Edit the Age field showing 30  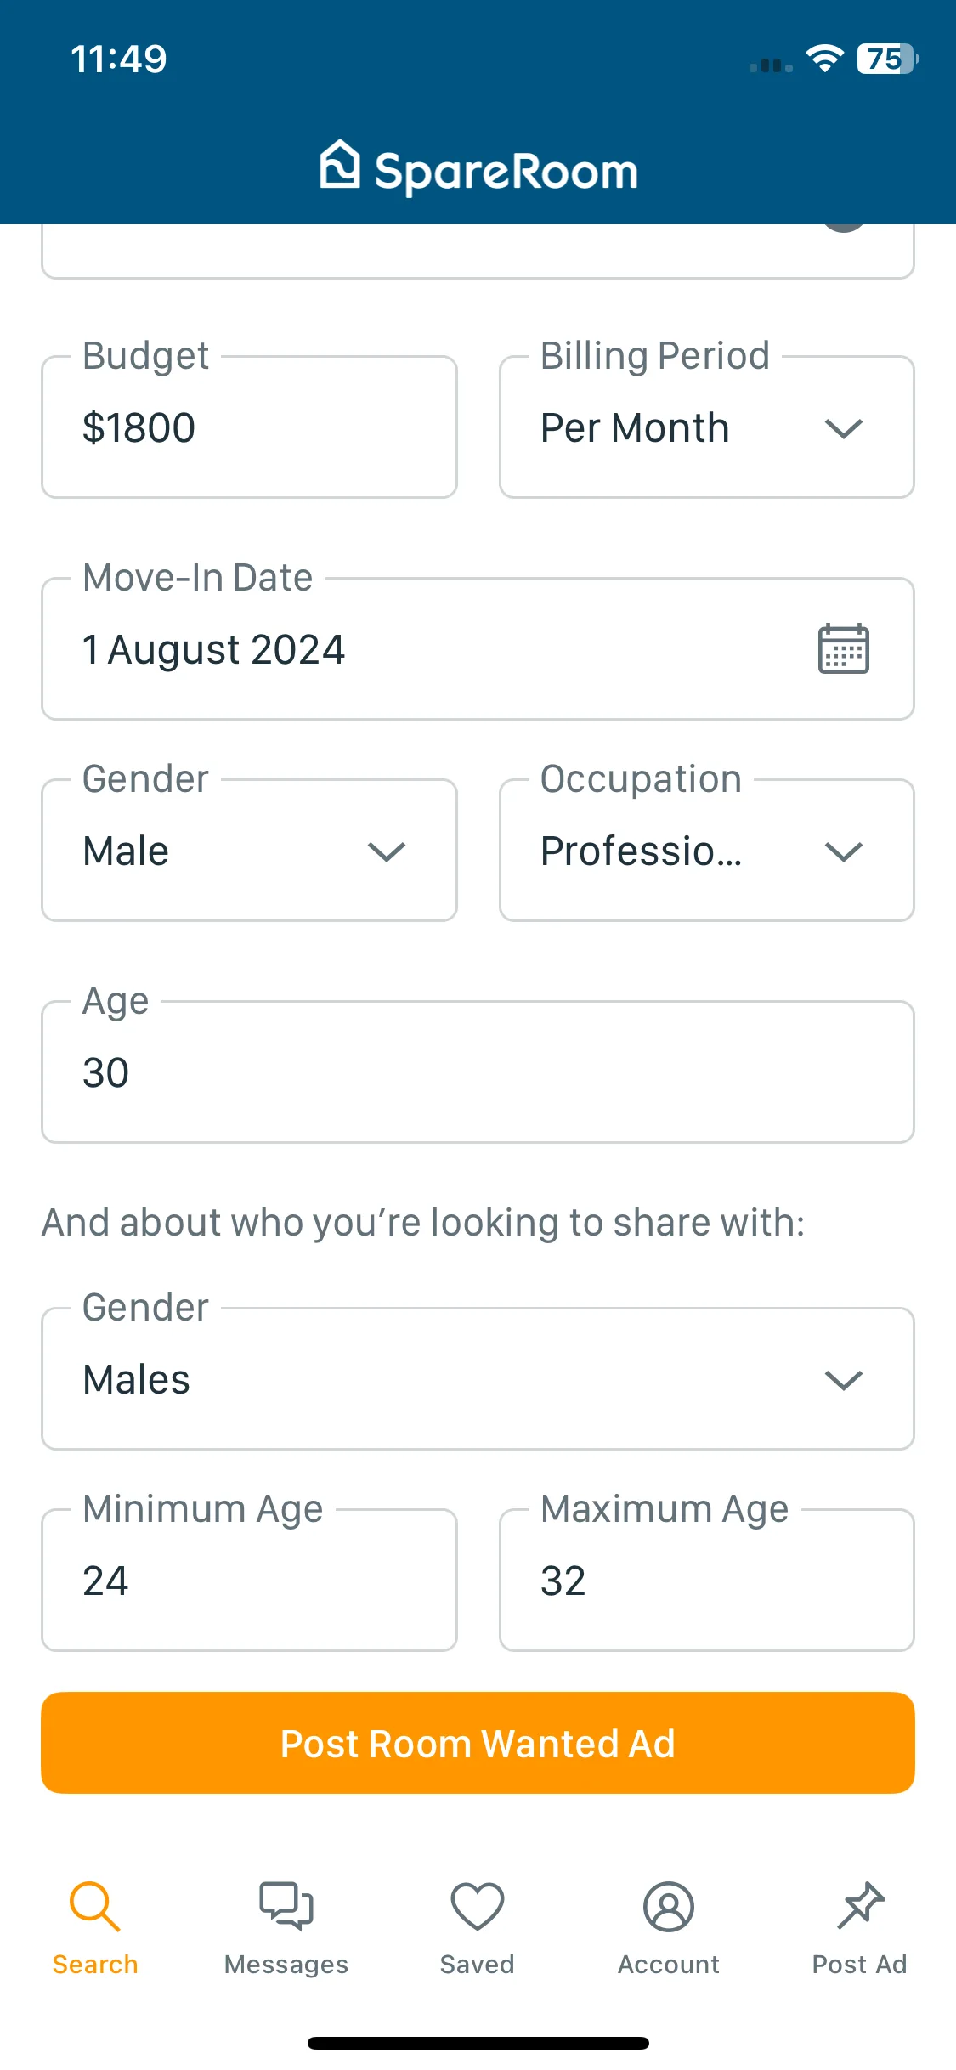point(478,1072)
